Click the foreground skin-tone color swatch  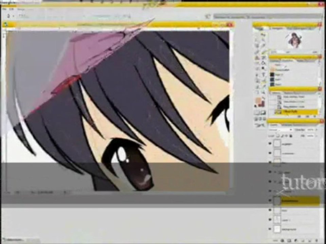[x=258, y=100]
